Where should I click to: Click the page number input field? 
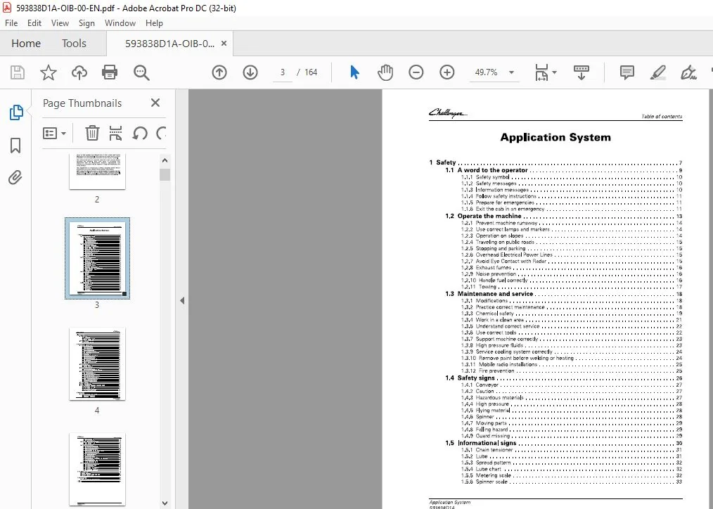pyautogui.click(x=283, y=72)
